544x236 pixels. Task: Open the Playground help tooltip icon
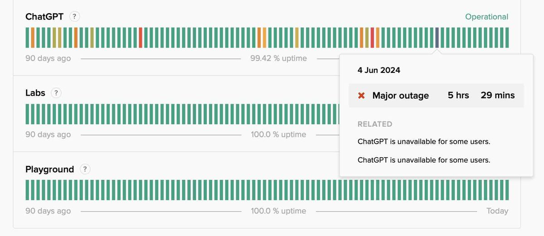pos(85,169)
